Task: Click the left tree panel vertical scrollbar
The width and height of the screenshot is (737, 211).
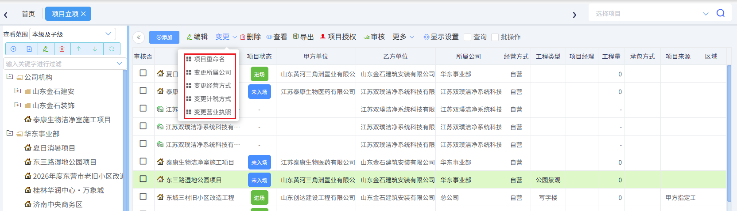Action: click(124, 139)
